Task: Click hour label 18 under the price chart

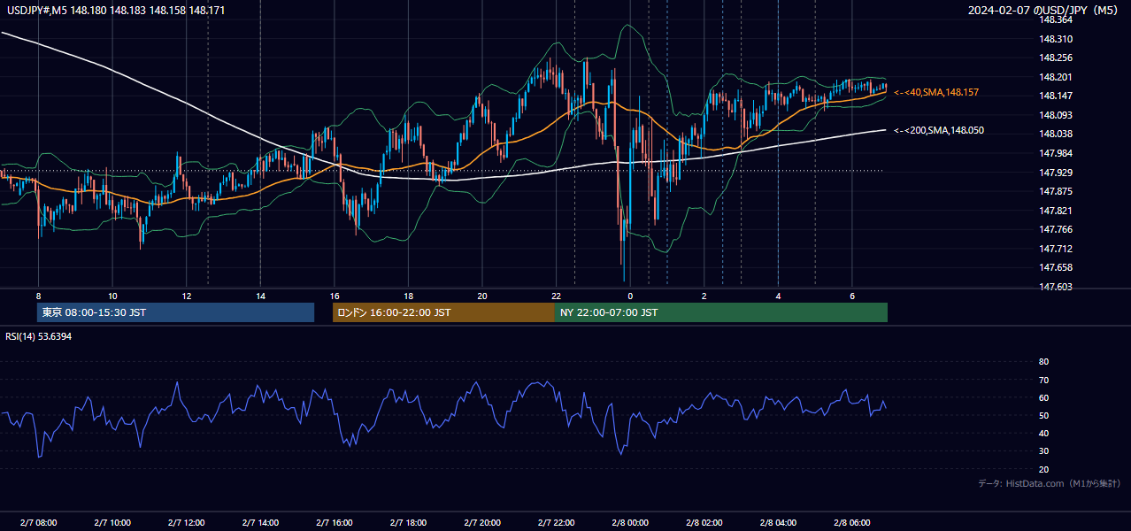Action: [x=408, y=295]
